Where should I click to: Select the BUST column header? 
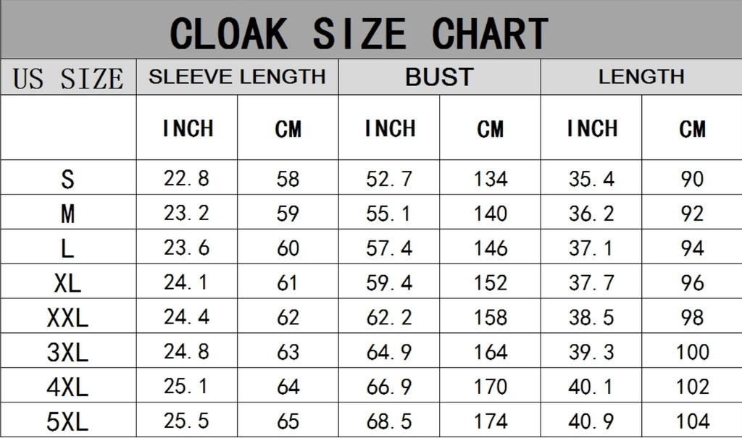[439, 77]
